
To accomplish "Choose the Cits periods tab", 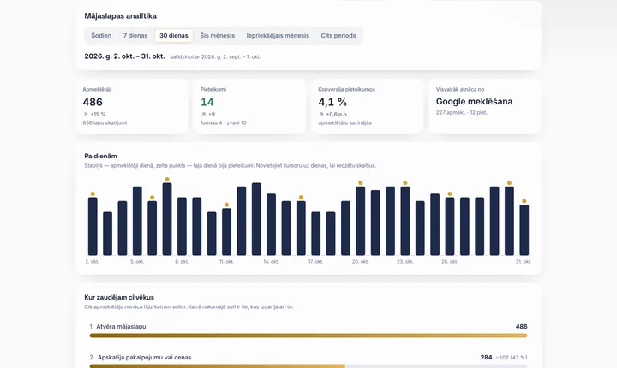I will (338, 35).
